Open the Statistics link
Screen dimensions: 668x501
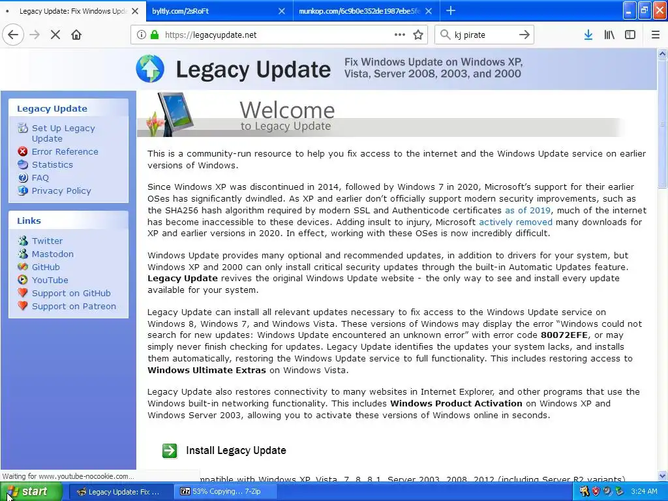pos(52,164)
